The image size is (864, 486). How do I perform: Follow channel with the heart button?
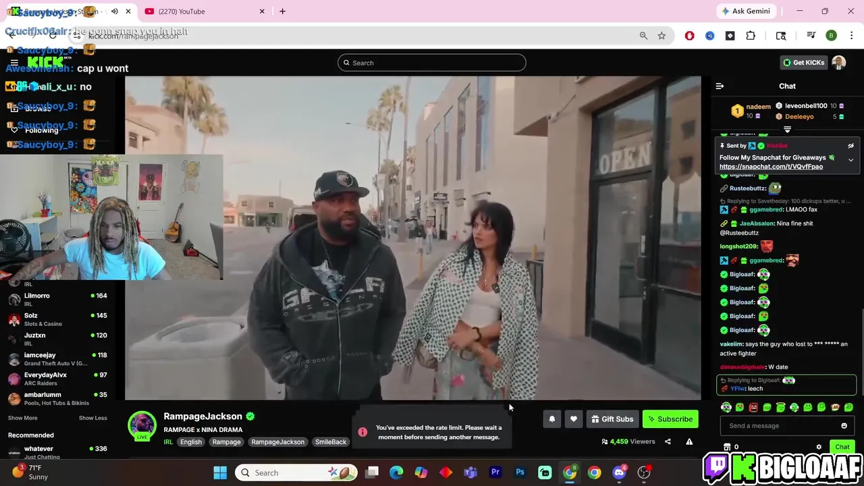coord(573,419)
